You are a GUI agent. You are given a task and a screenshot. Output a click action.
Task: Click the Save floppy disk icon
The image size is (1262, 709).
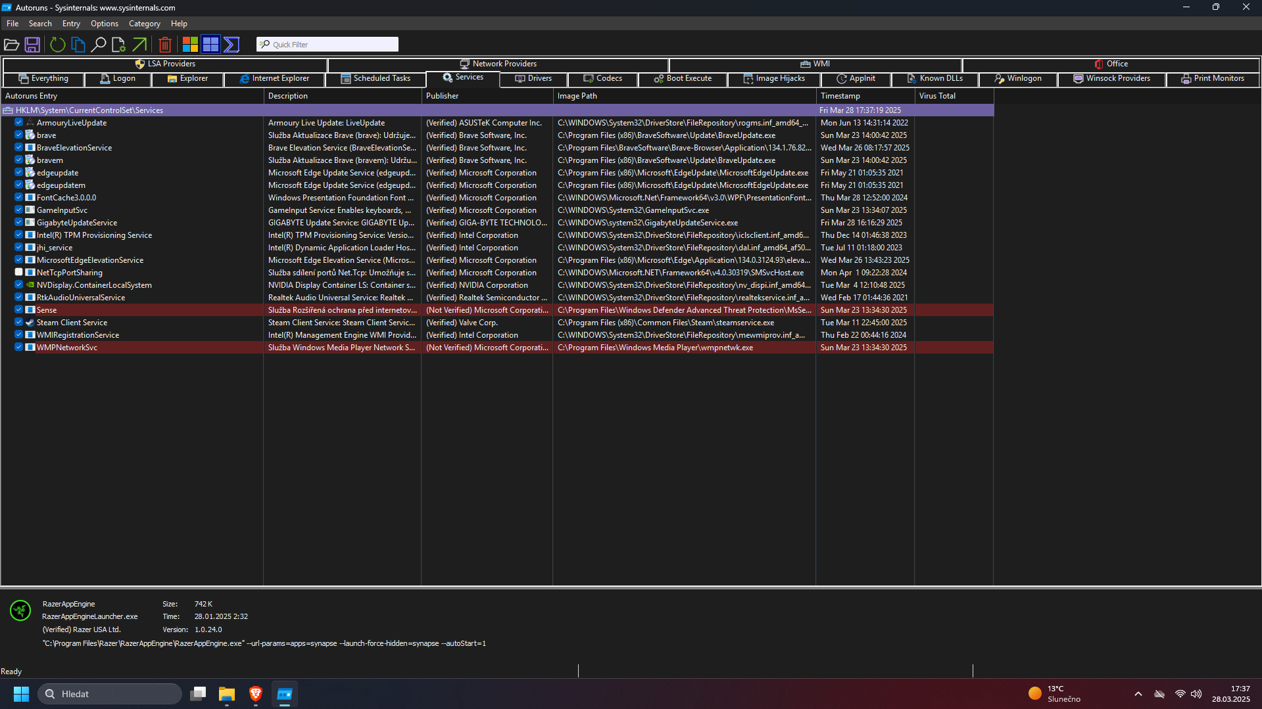[32, 45]
